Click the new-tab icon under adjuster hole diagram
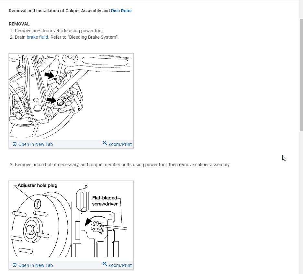The height and width of the screenshot is (274, 303). pyautogui.click(x=15, y=265)
